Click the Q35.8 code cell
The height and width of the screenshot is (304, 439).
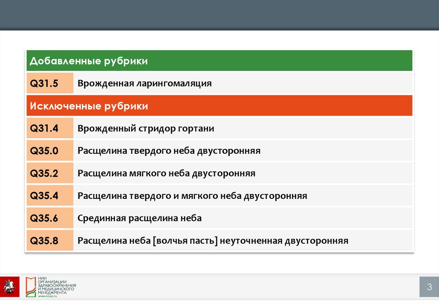point(49,241)
